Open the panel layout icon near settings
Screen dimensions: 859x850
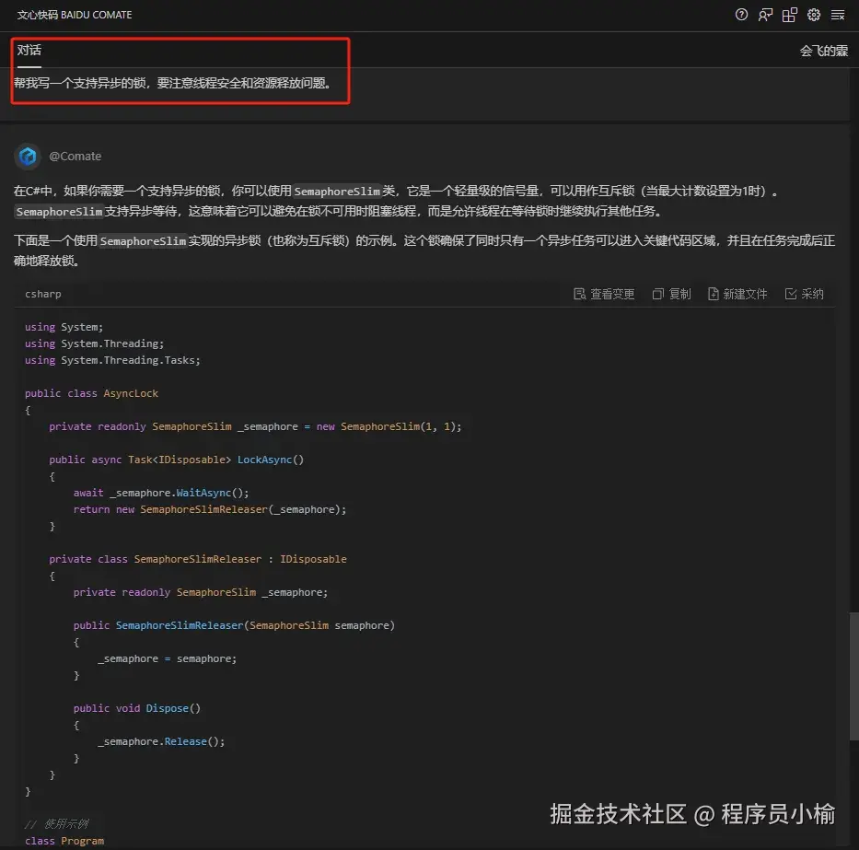pos(789,15)
